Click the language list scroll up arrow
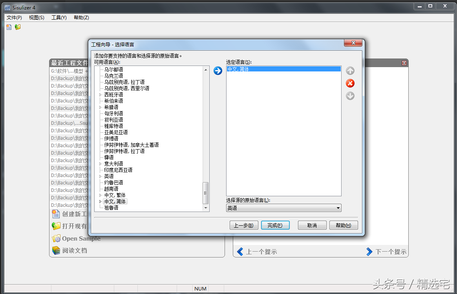The image size is (457, 294). point(206,69)
